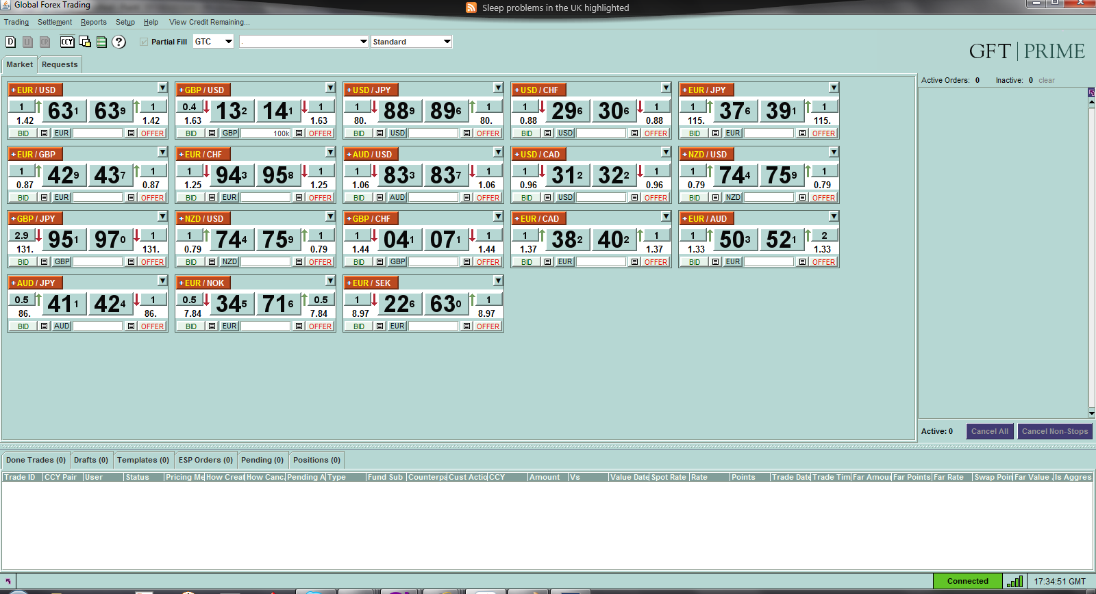Switch to the Positions (0) tab
The image size is (1096, 594).
[x=316, y=460]
